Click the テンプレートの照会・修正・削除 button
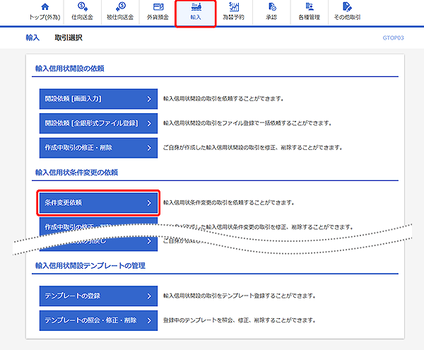 (x=98, y=320)
